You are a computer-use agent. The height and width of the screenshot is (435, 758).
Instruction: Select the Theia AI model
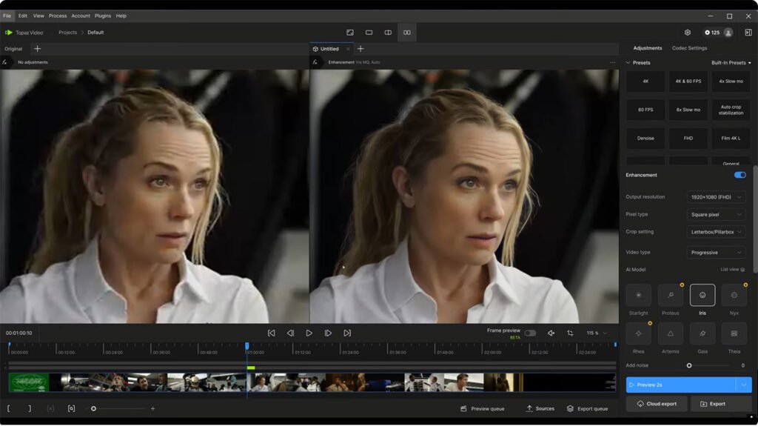tap(734, 333)
